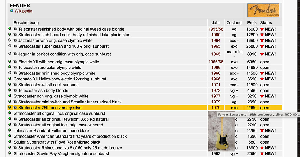The width and height of the screenshot is (300, 157).
Task: Click price 8990 cell
Action: pos(252,54)
